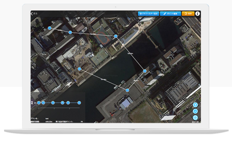Image resolution: width=232 pixels, height=142 pixels.
Task: Select waypoint 1 on the map route
Action: pyautogui.click(x=50, y=28)
